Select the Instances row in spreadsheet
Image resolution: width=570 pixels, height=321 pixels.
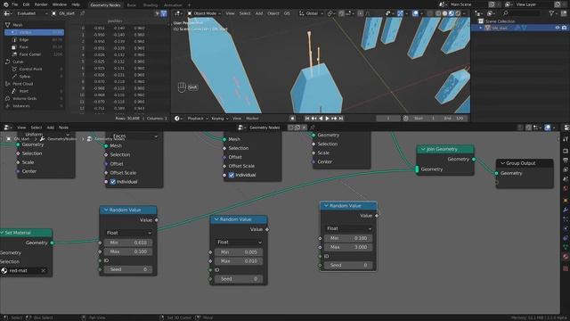35,106
